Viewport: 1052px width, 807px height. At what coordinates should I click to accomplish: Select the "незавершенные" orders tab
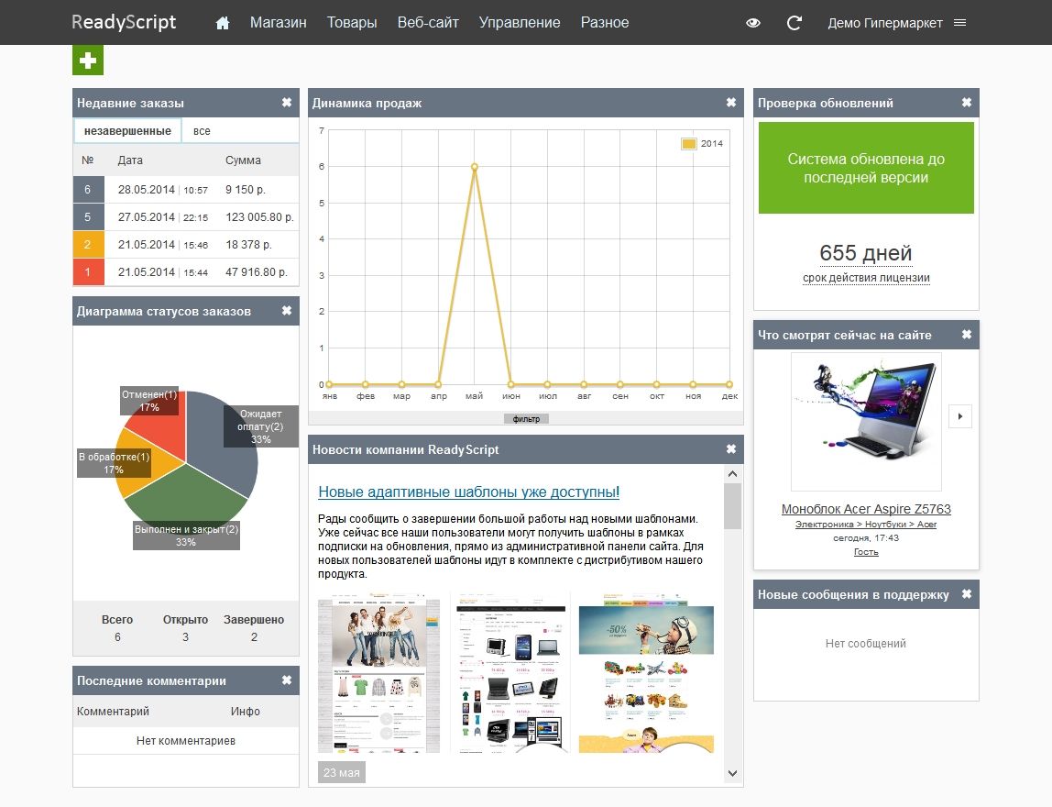click(127, 131)
